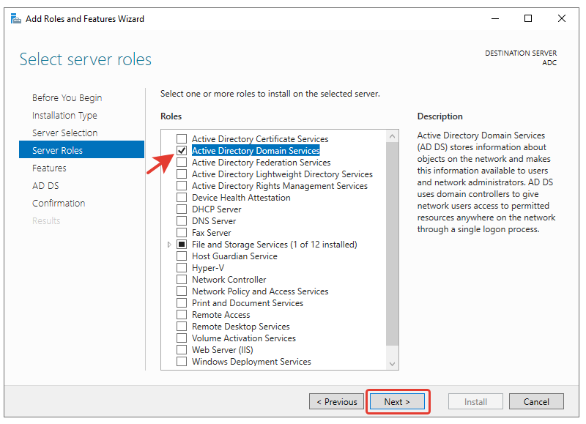Cancel the wizard

[x=536, y=401]
